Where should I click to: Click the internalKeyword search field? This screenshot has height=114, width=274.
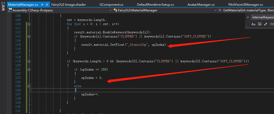(262, 17)
